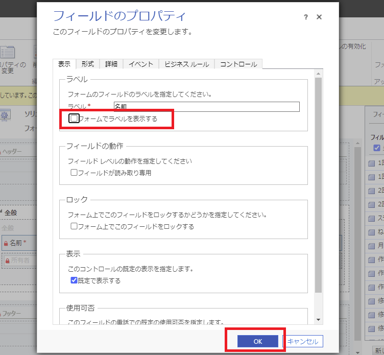
Task: Click the lock icon beside 所有者 field
Action: [7, 261]
